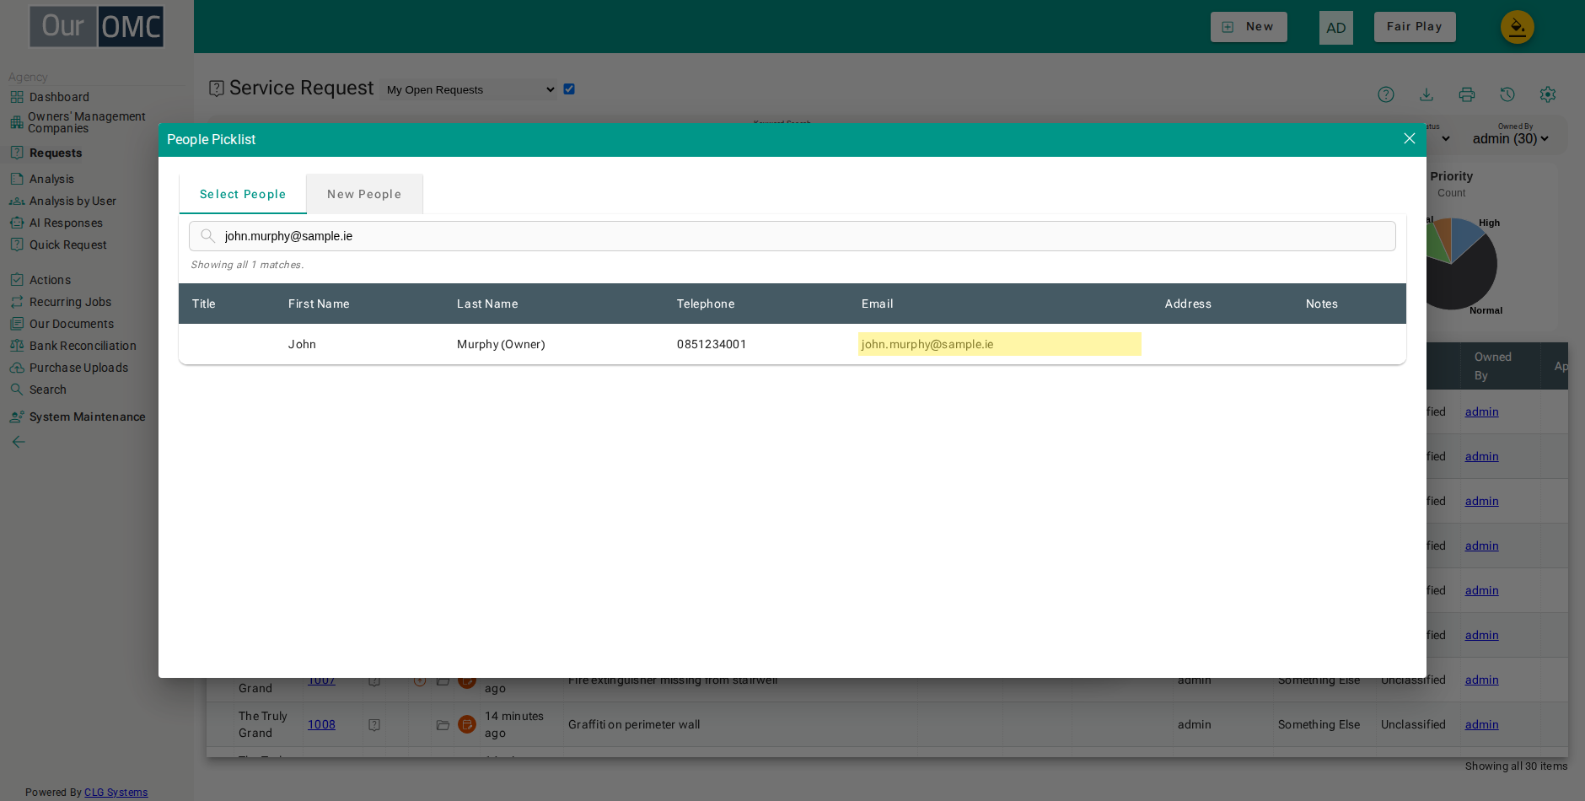Screen dimensions: 1585x801
Task: Open the AD user avatar menu
Action: click(1336, 28)
